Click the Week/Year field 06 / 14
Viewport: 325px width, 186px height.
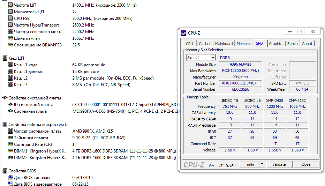point(302,89)
